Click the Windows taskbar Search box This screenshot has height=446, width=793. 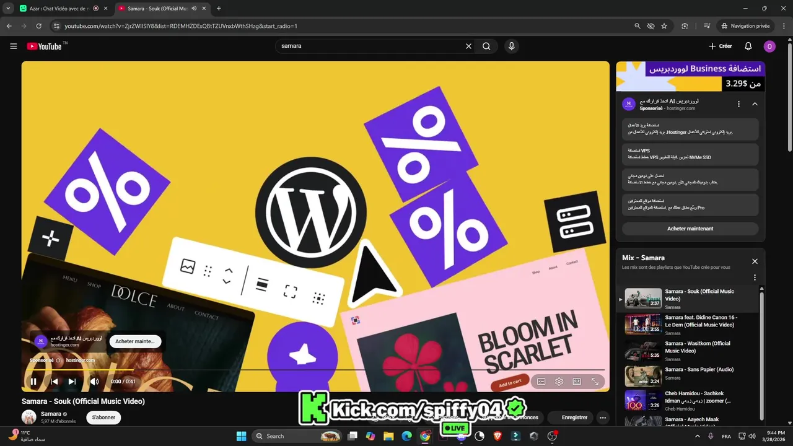[297, 436]
